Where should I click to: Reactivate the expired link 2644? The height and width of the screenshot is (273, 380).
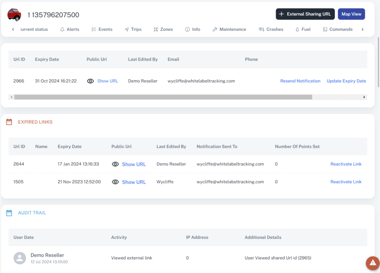pos(346,164)
